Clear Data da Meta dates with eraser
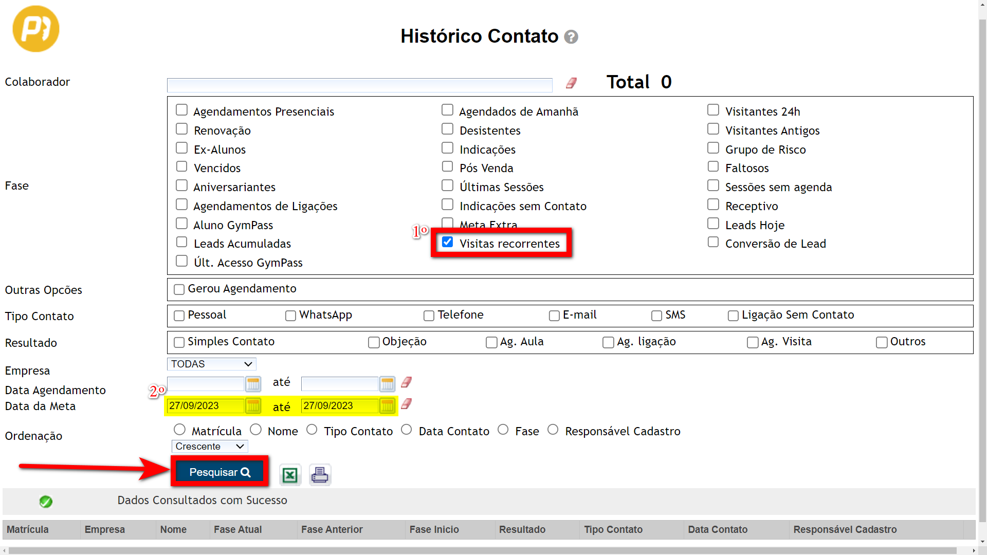Viewport: 987px width, 555px height. 406,404
